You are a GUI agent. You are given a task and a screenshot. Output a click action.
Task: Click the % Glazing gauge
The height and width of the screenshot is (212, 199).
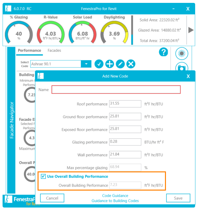point(19,32)
